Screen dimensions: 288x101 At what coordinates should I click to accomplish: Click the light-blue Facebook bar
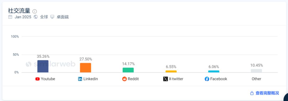pyautogui.click(x=214, y=71)
